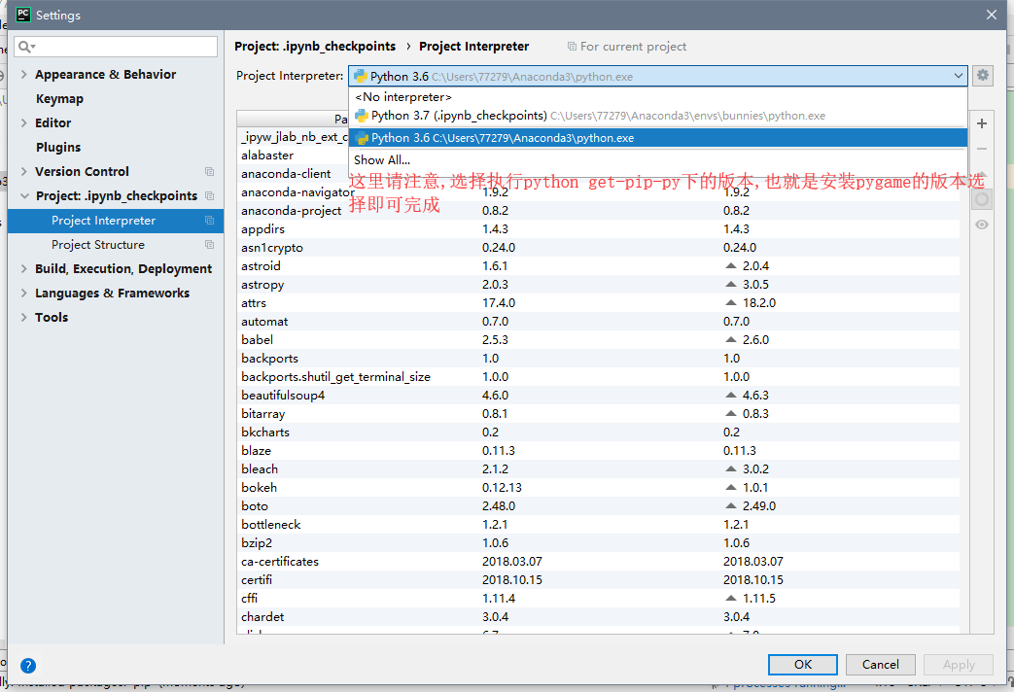The image size is (1014, 692).
Task: Choose Show All... in interpreter list
Action: (657, 159)
